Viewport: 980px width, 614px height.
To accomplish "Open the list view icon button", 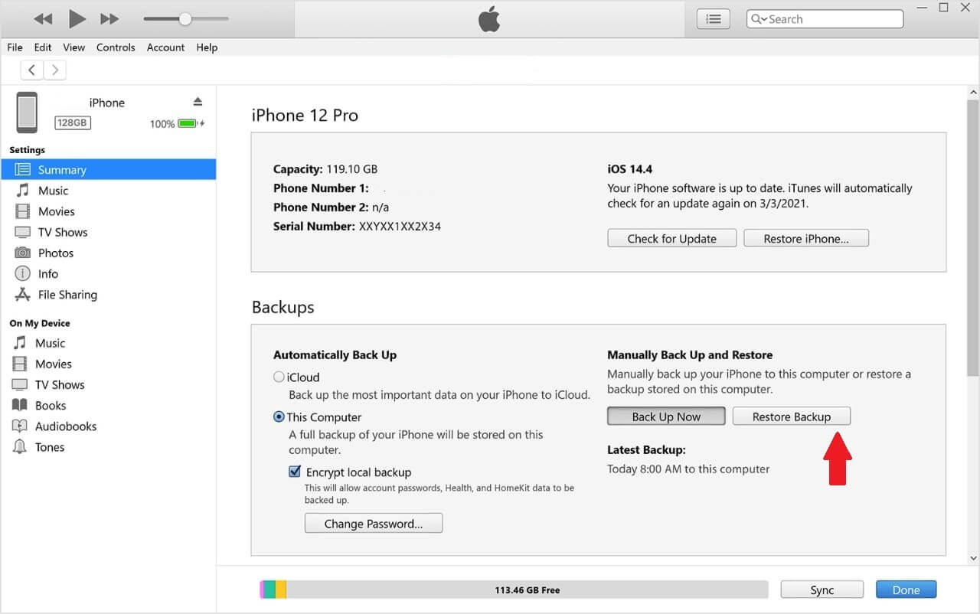I will (x=713, y=19).
